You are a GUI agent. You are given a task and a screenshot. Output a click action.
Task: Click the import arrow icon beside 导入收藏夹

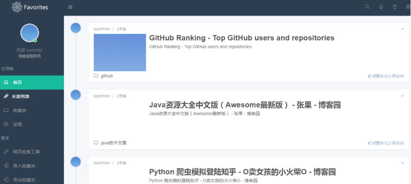coord(6,165)
